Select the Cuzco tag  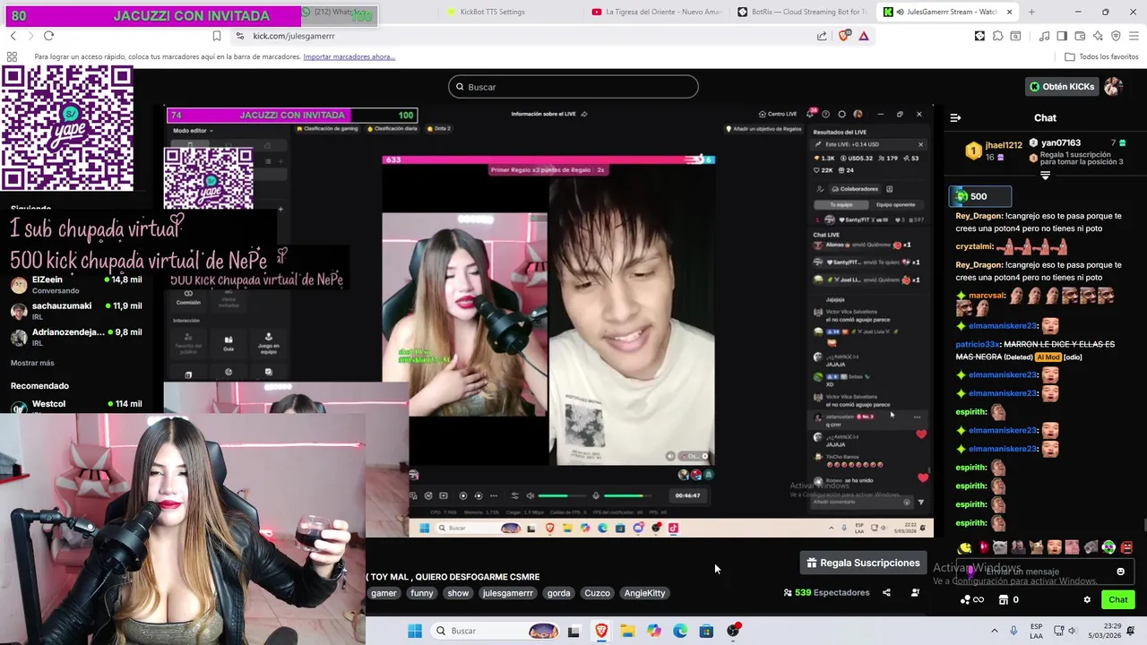point(597,593)
